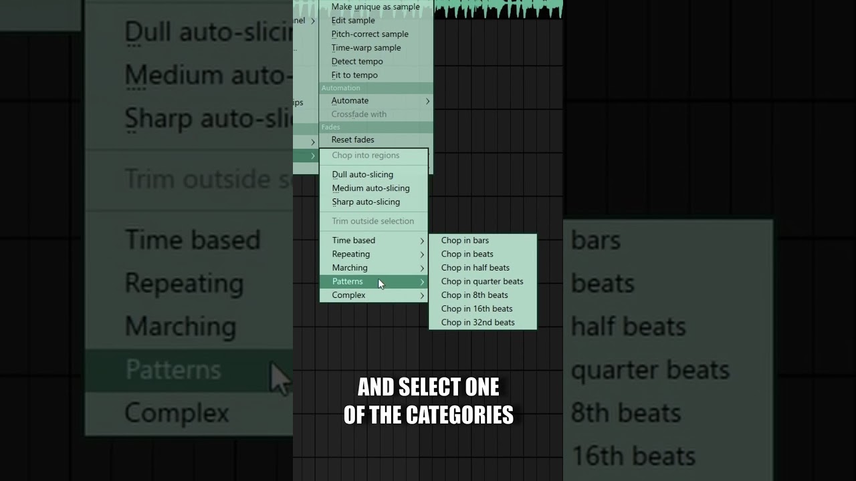Select Sharp auto-slicing in center menu
Image resolution: width=856 pixels, height=481 pixels.
[373, 202]
